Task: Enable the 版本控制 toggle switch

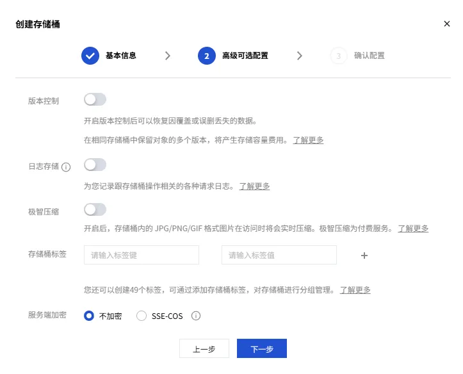Action: click(95, 99)
